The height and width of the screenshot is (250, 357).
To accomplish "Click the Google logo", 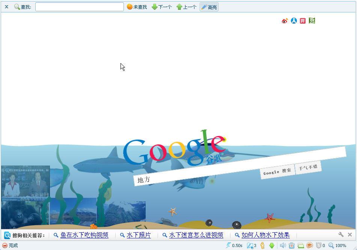I will (175, 148).
